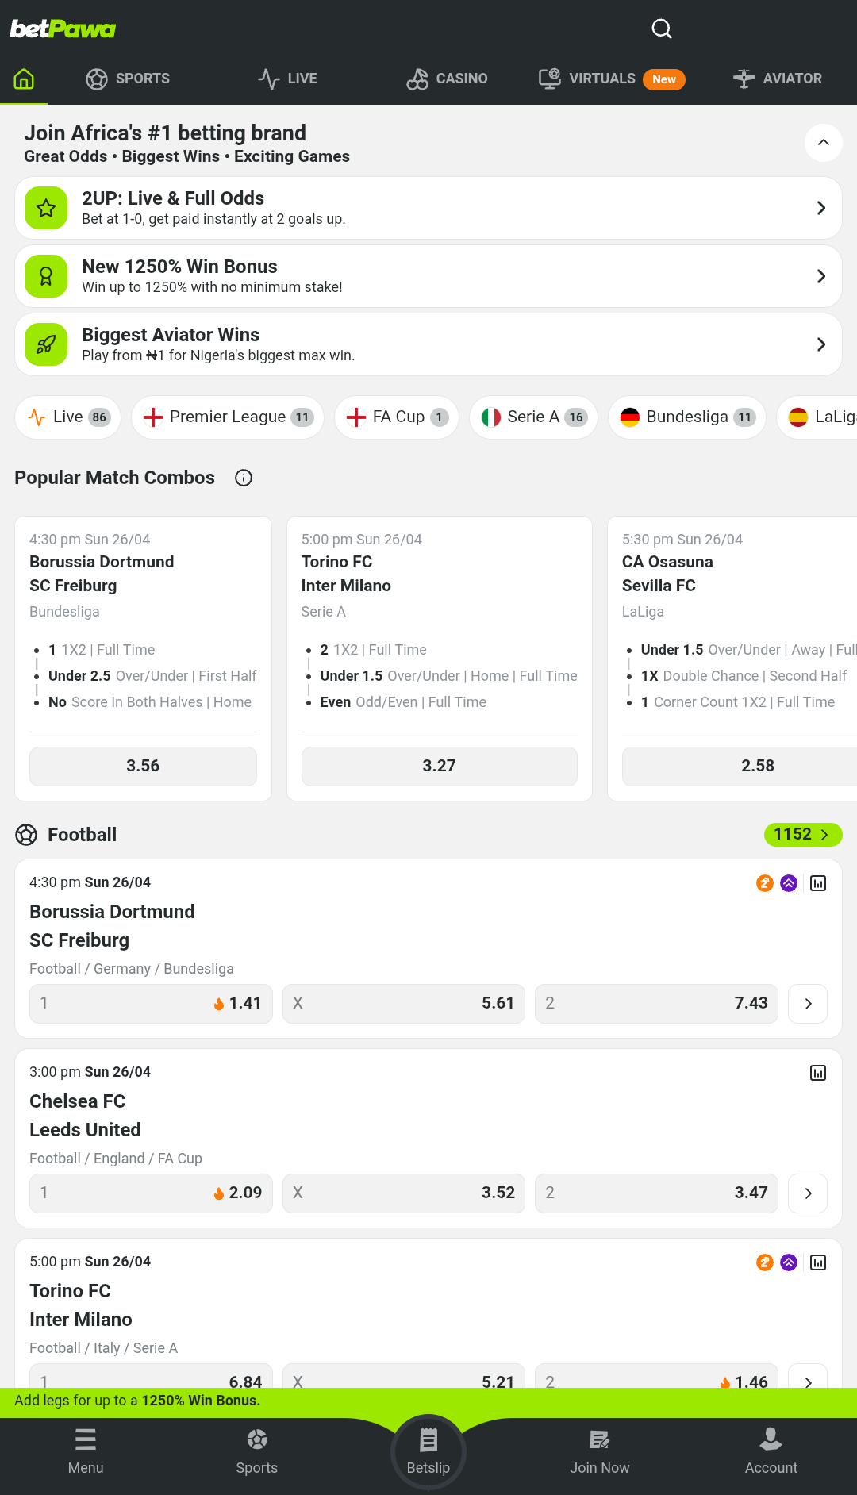Click the purple odds boost icon on Torino match

[789, 1262]
